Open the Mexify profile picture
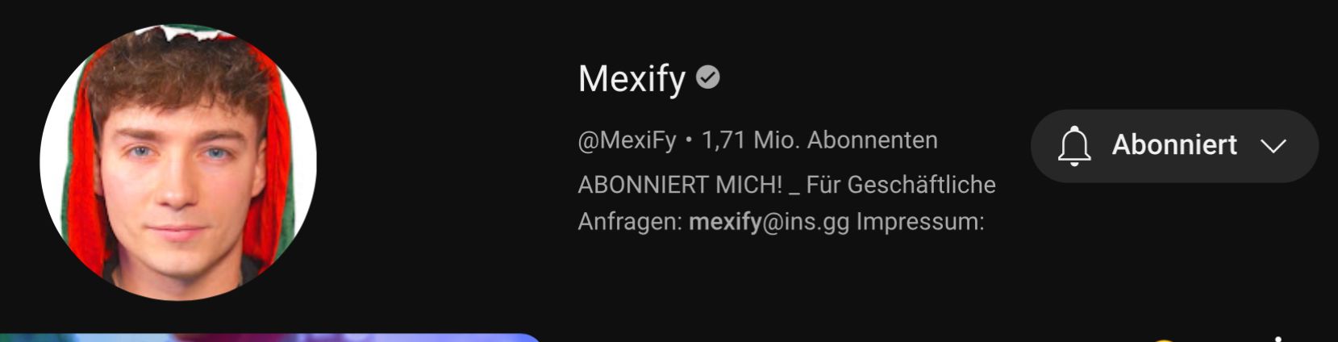Screen dimensions: 1338x342 coord(178,162)
